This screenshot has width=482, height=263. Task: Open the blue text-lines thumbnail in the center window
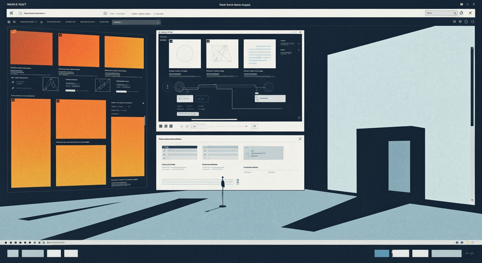260,54
